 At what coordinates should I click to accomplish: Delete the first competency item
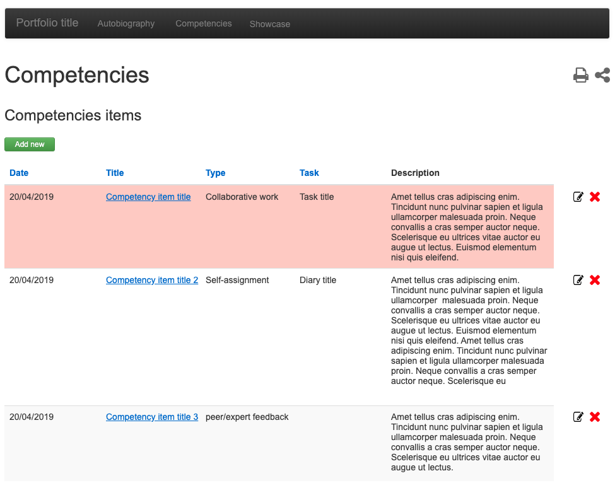pyautogui.click(x=594, y=197)
